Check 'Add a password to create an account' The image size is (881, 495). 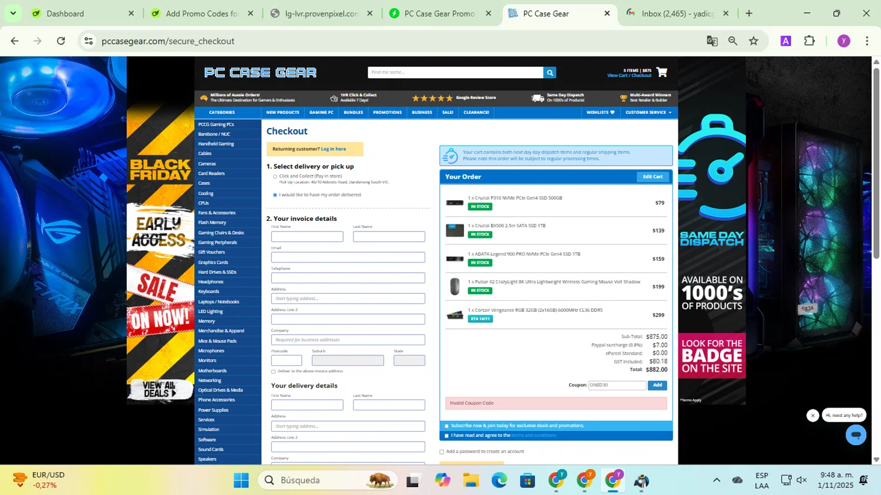[442, 452]
